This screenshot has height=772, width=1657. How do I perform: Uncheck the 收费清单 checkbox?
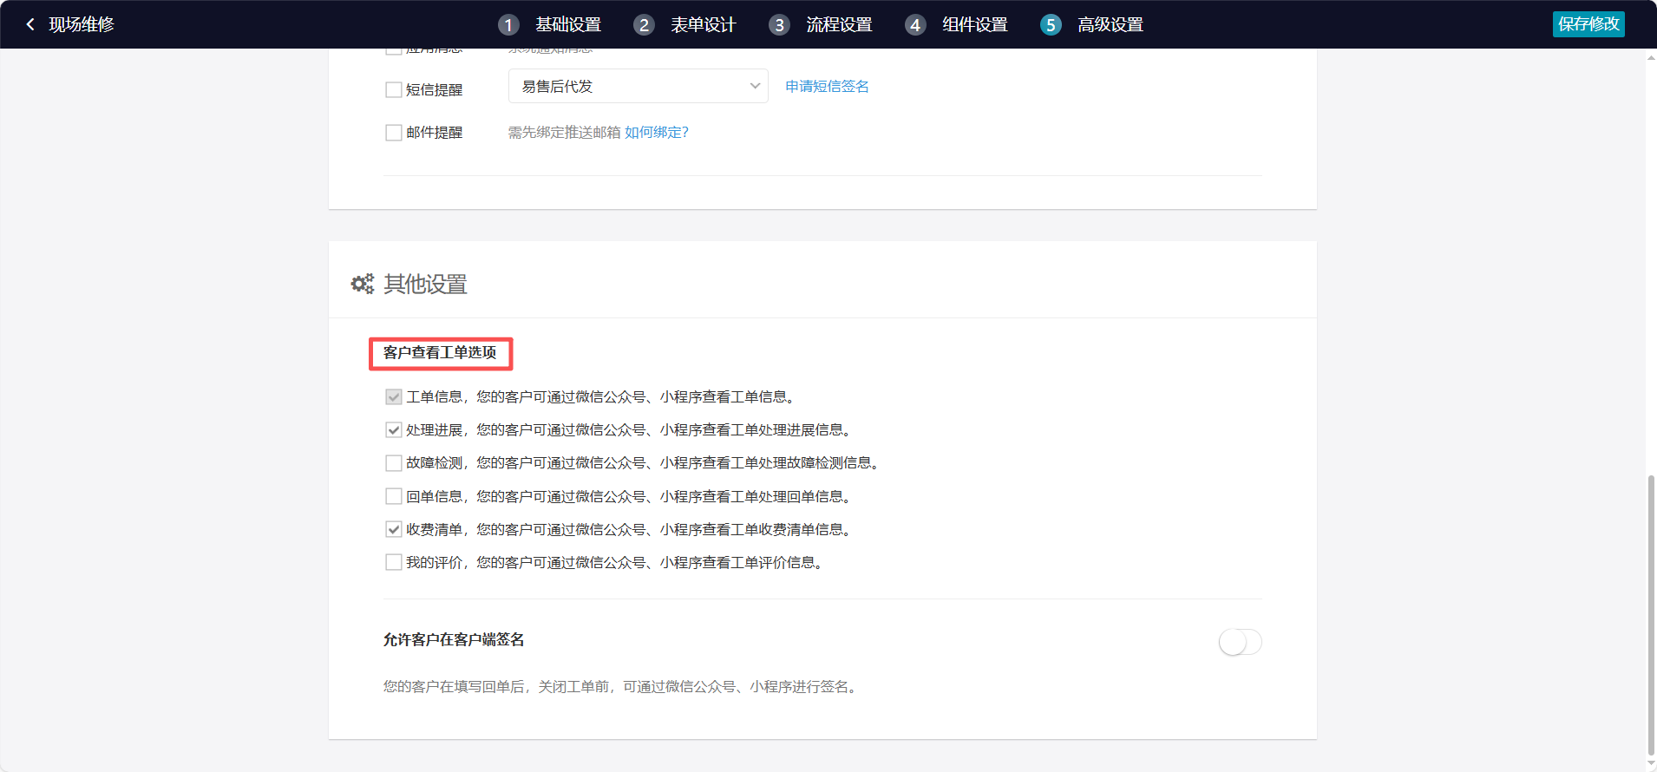[394, 530]
